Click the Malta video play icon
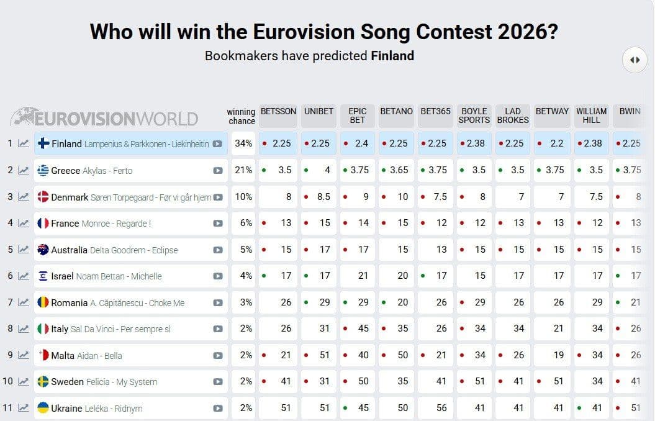The height and width of the screenshot is (421, 655). 218,355
